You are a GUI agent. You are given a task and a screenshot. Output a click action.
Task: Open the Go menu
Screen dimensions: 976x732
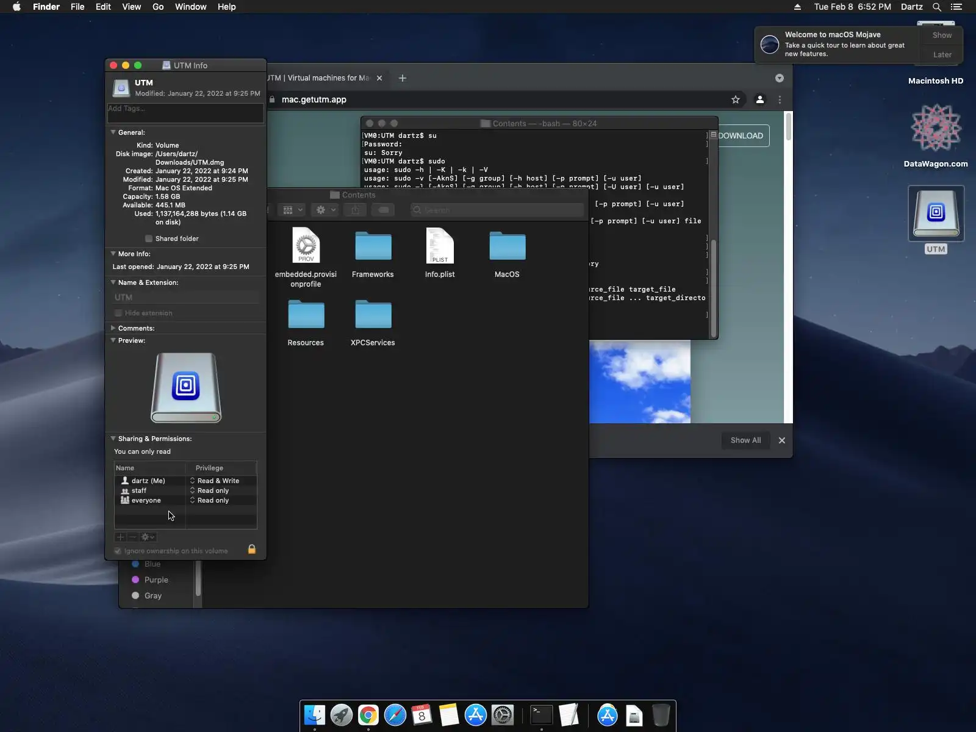(x=158, y=7)
